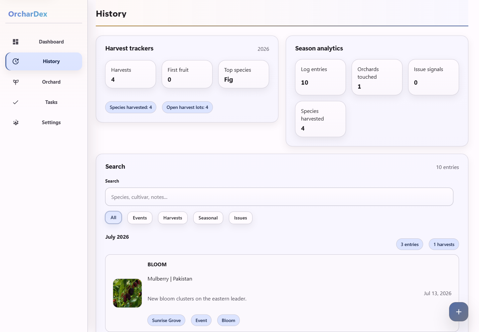Screen dimensions: 479x332
Task: Focus the species search input field
Action: 279,197
